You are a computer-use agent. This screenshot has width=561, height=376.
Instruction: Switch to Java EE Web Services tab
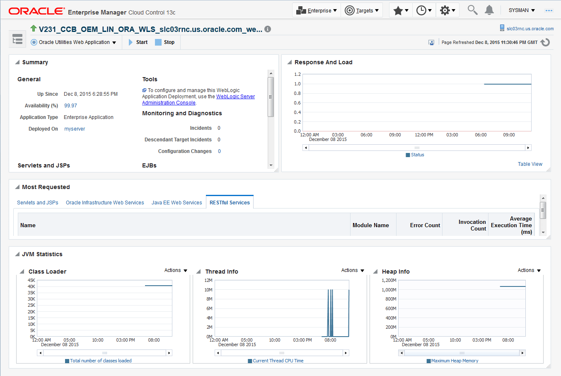pos(177,203)
